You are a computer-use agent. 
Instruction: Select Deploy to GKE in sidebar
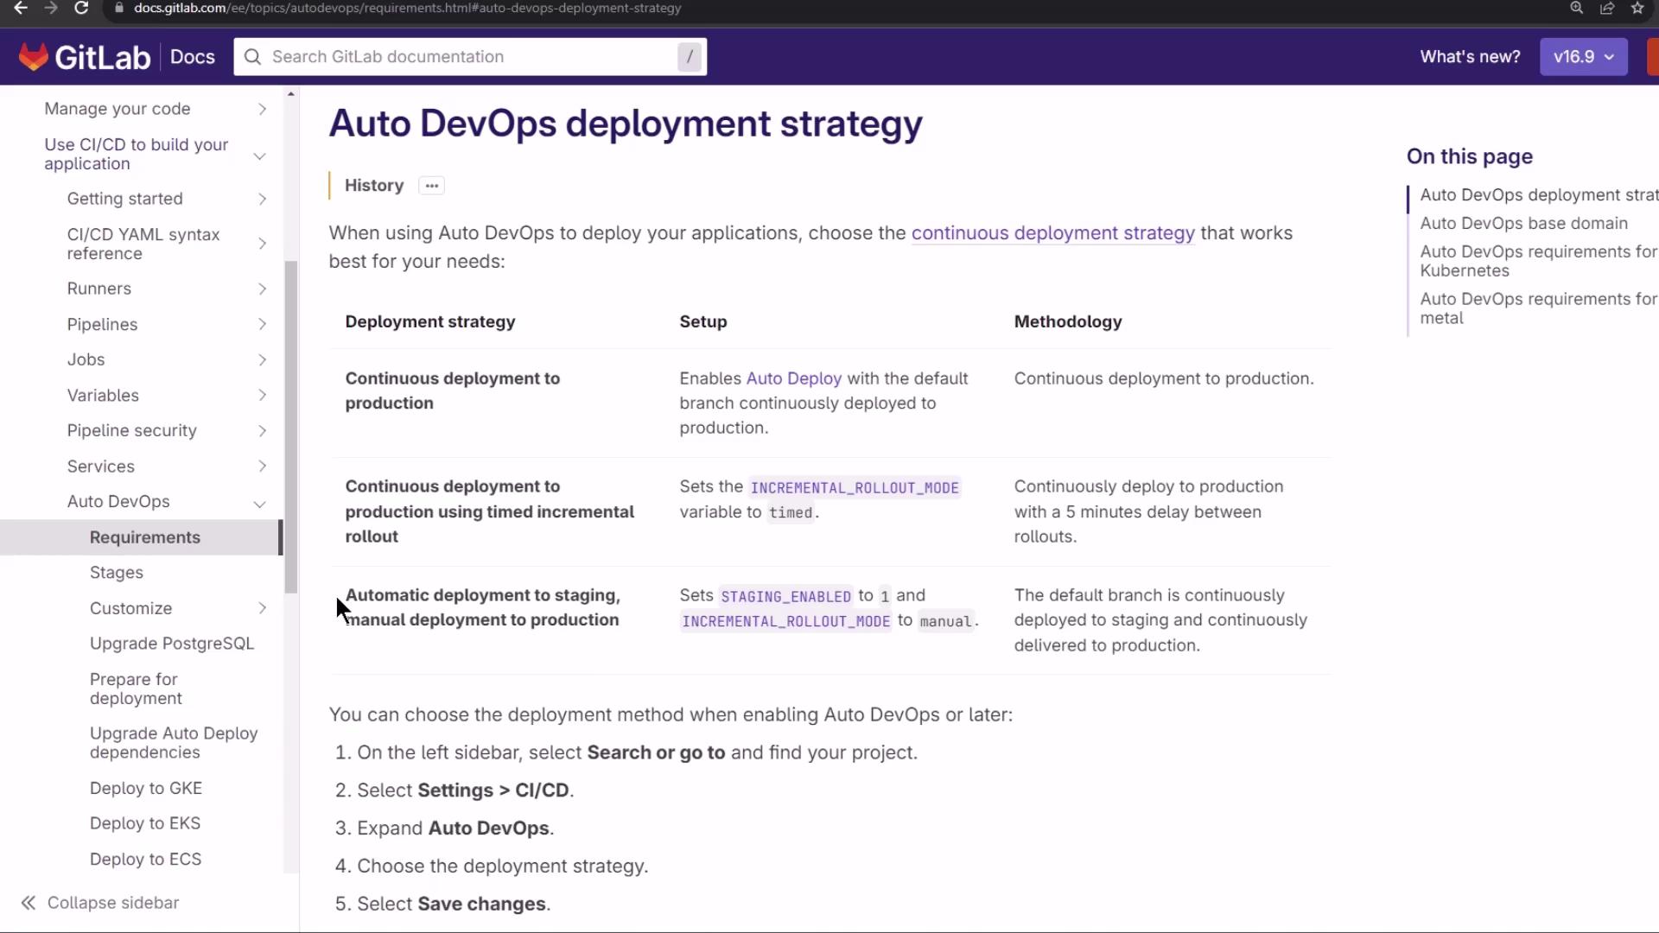click(146, 788)
